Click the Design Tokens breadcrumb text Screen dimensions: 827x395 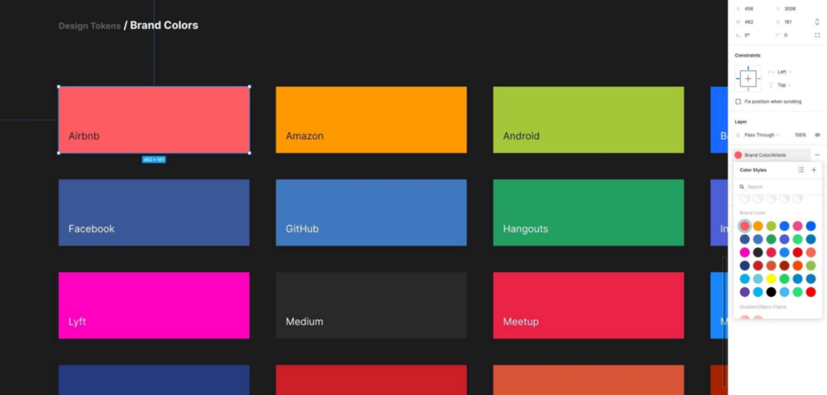click(x=90, y=26)
